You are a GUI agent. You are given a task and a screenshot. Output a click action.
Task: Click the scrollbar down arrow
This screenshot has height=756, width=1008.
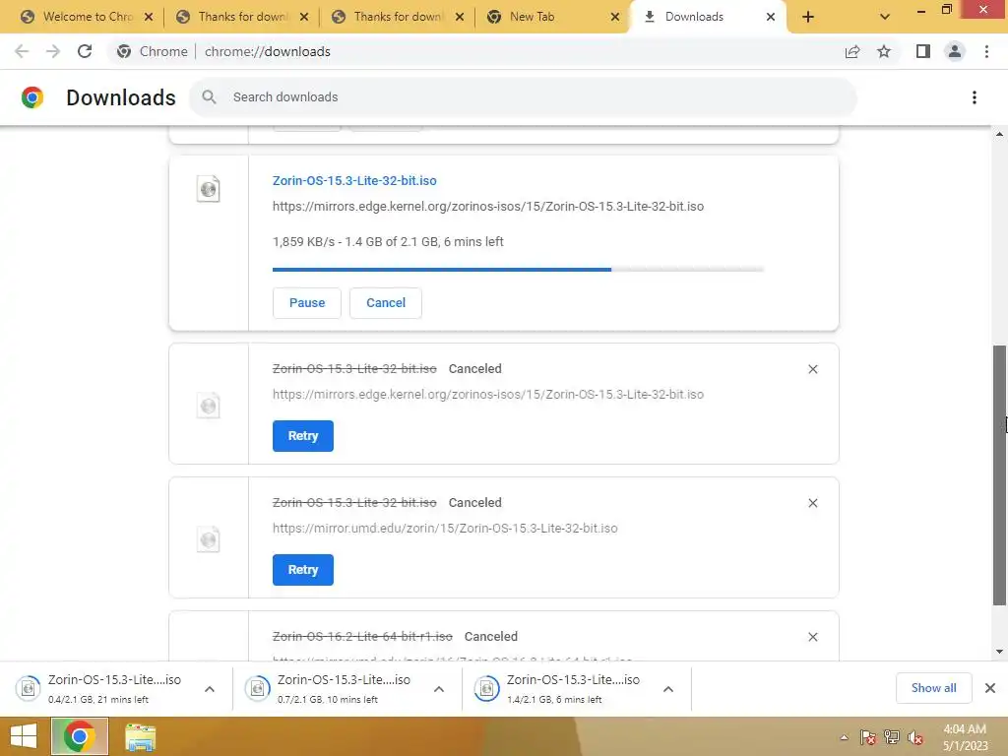pyautogui.click(x=999, y=652)
